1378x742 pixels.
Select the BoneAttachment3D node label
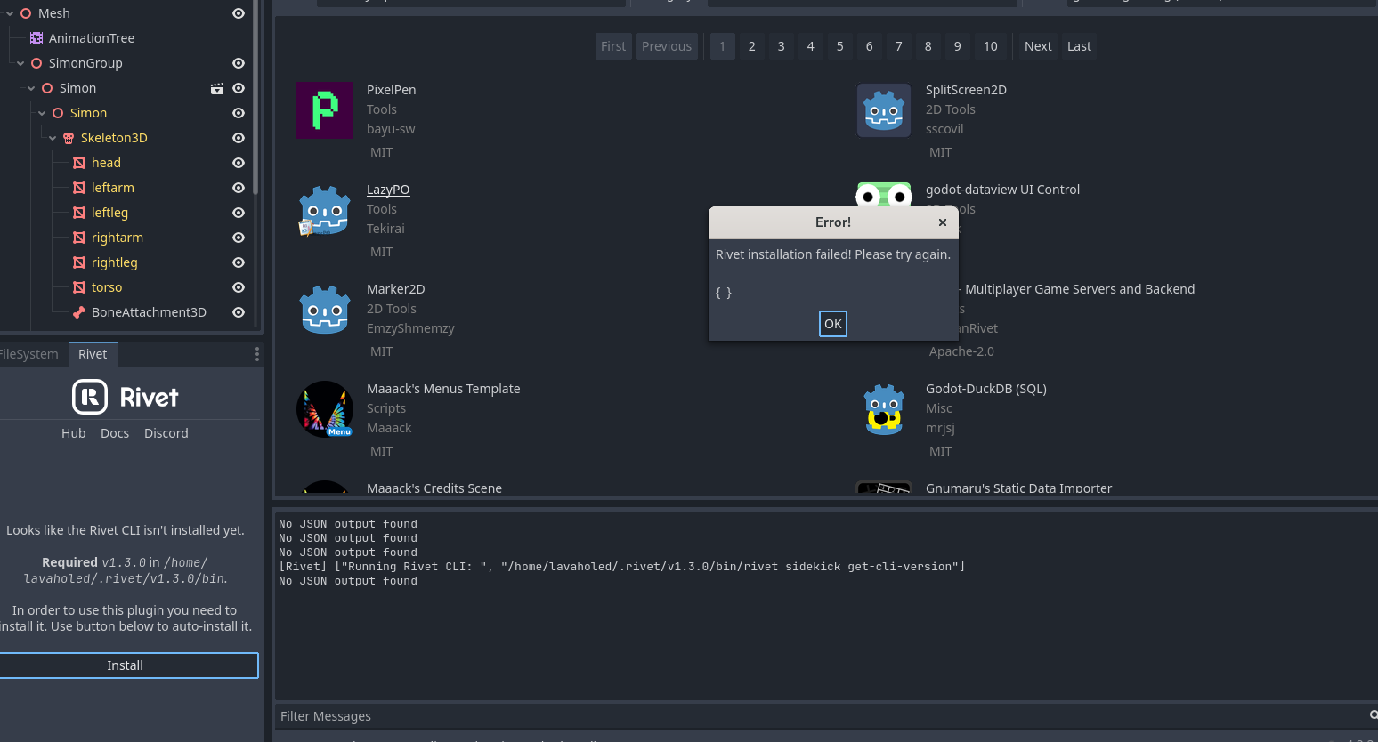coord(149,312)
